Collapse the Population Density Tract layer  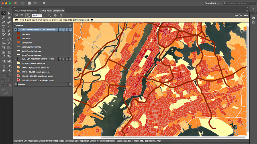tap(18, 59)
